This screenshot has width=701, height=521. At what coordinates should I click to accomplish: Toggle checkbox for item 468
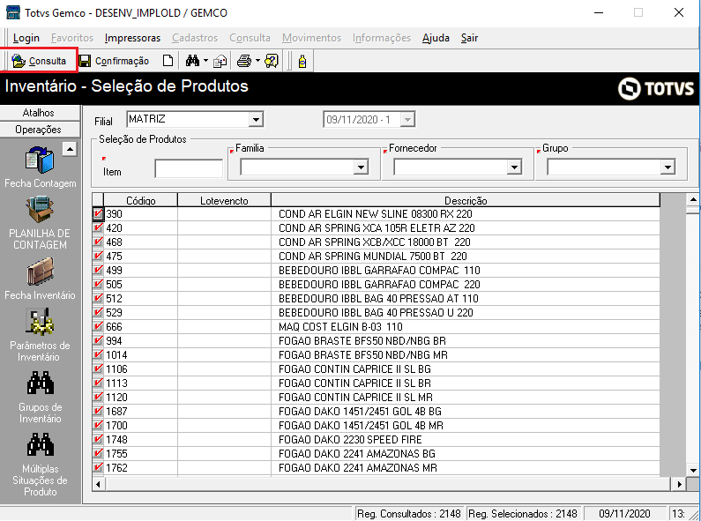(98, 242)
